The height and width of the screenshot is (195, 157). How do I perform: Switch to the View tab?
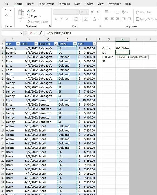(101, 4)
